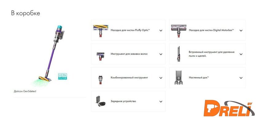Viewport: 258px width, 126px height.
Task: Select the combination tool picture
Action: (100, 80)
